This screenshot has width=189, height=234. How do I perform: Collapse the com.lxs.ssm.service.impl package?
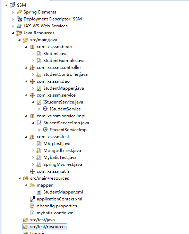coord(26,116)
